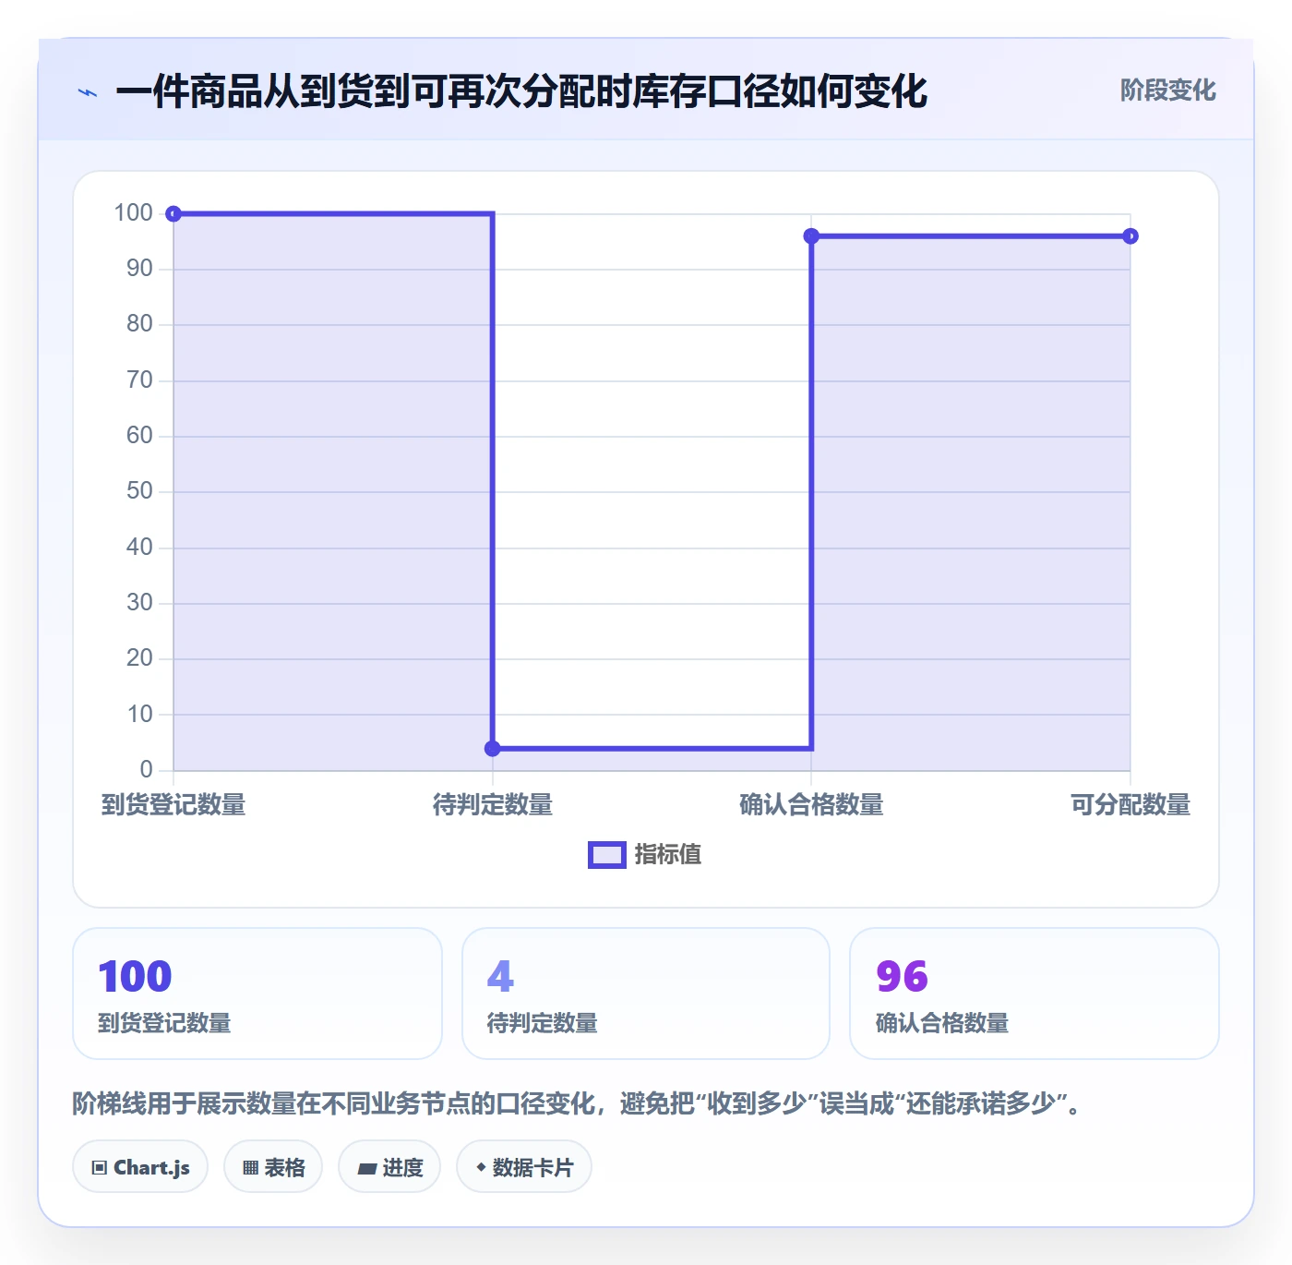The height and width of the screenshot is (1265, 1292).
Task: Toggle the 指标值 legend color box
Action: pyautogui.click(x=607, y=855)
